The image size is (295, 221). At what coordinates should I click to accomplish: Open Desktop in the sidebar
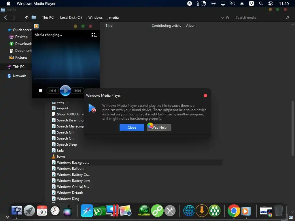(19, 37)
